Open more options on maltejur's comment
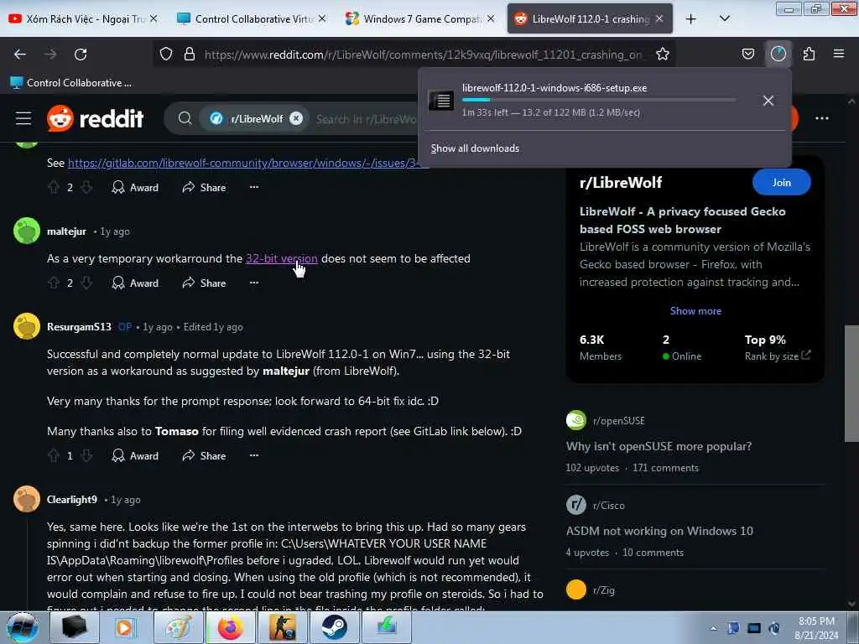Image resolution: width=859 pixels, height=644 pixels. click(x=254, y=283)
